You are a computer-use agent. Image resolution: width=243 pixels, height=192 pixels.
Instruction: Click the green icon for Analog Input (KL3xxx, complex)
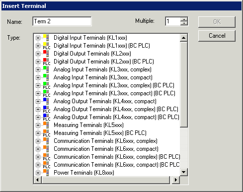[x=46, y=69]
